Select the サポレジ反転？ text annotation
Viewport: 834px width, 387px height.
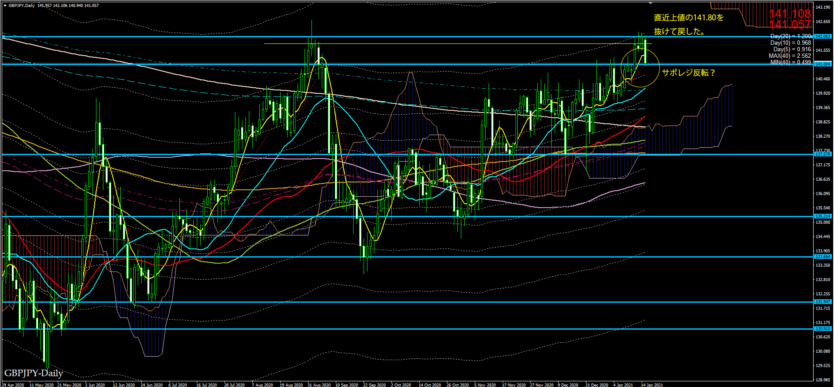[688, 73]
